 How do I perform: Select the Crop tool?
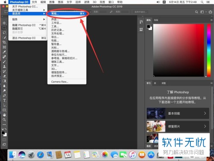coord(4,42)
